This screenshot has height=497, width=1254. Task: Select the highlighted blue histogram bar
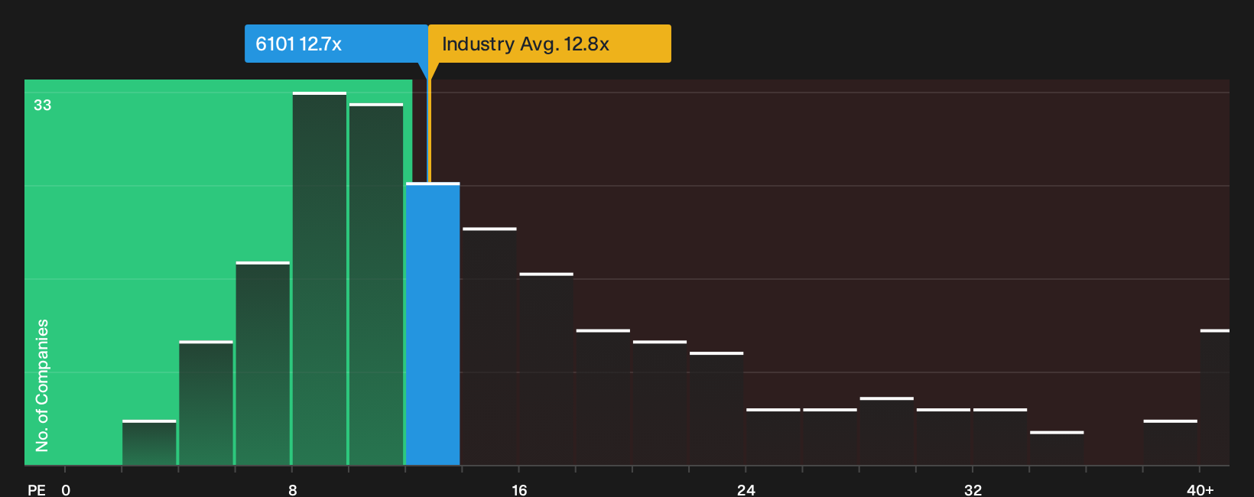(433, 323)
